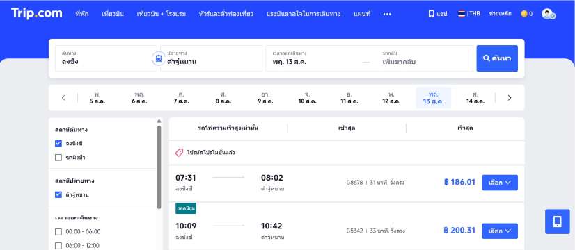Toggle ซาผิงป้า departure station checkbox

click(58, 158)
